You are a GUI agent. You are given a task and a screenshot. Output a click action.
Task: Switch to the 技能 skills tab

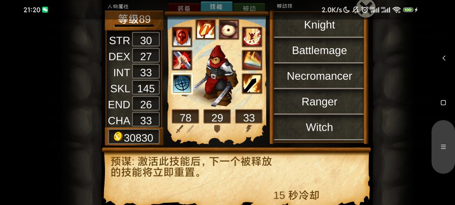pos(217,7)
